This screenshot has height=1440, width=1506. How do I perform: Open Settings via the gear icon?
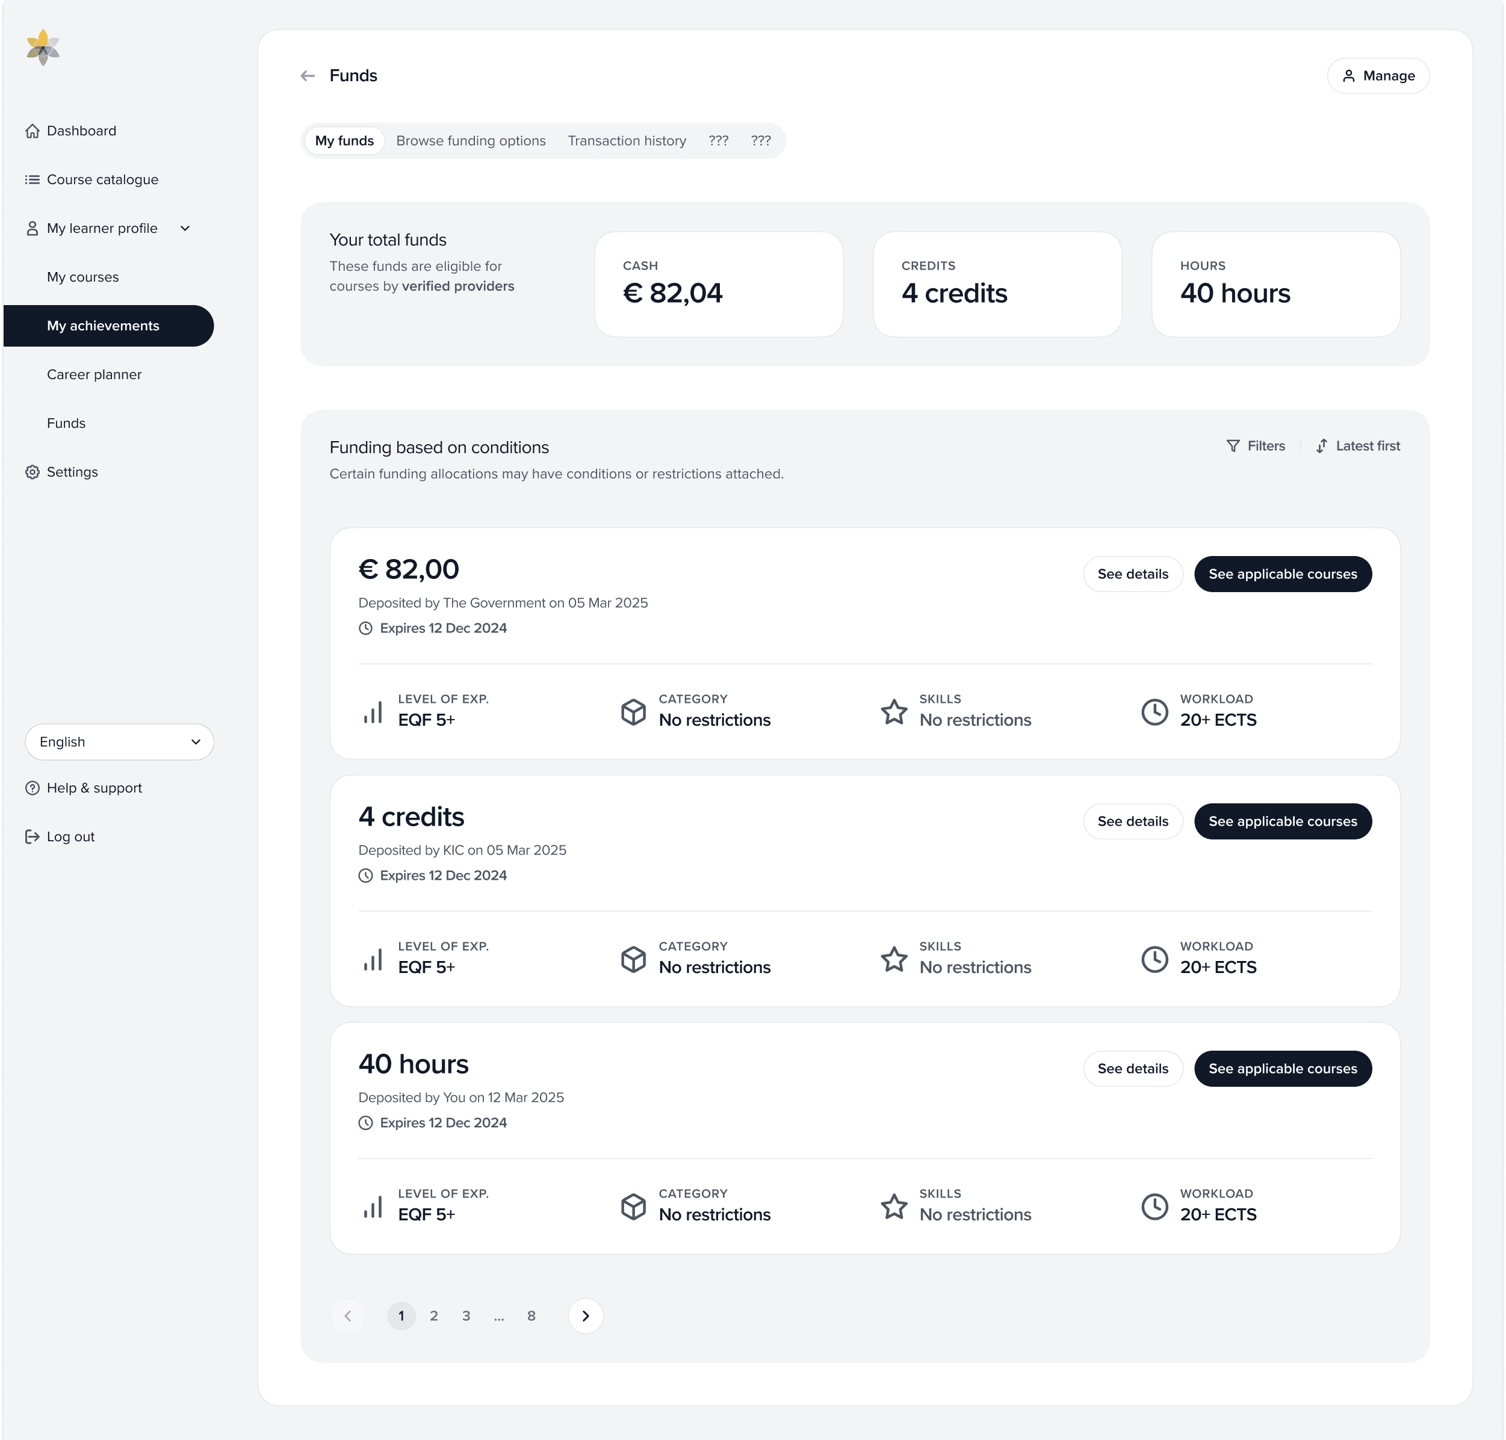33,472
